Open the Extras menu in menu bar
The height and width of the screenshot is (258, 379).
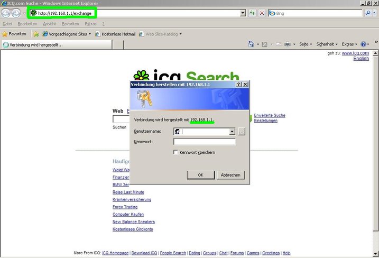90,24
